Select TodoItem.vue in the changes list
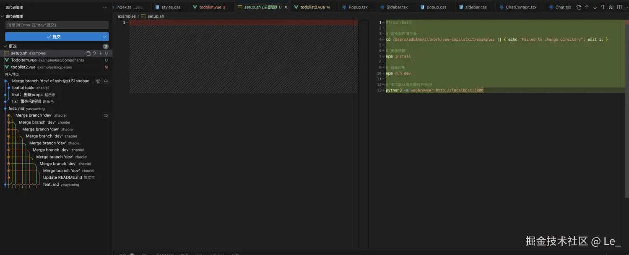 coord(56,60)
